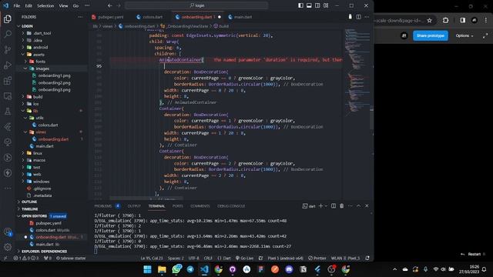The image size is (493, 277).
Task: Add a new terminal with the plus icon
Action: 320,206
